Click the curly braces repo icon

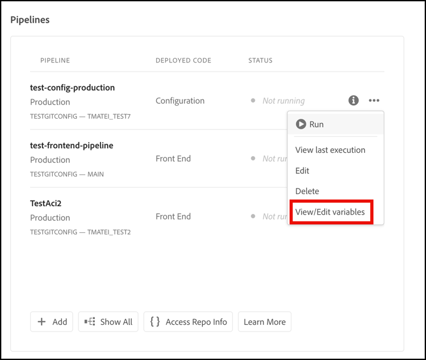[x=155, y=322]
